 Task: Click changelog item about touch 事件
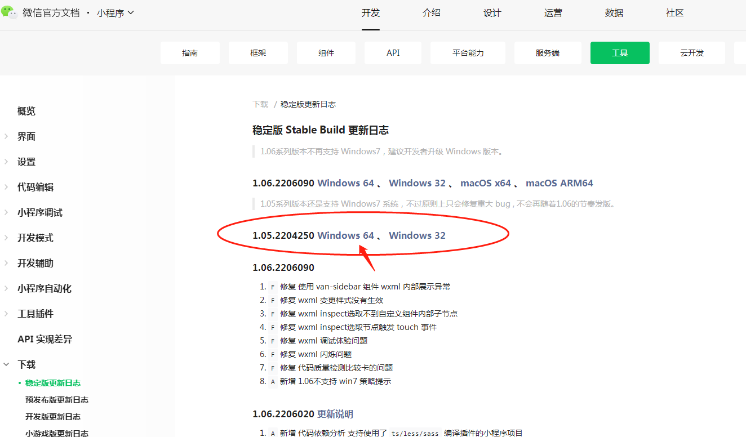[358, 327]
